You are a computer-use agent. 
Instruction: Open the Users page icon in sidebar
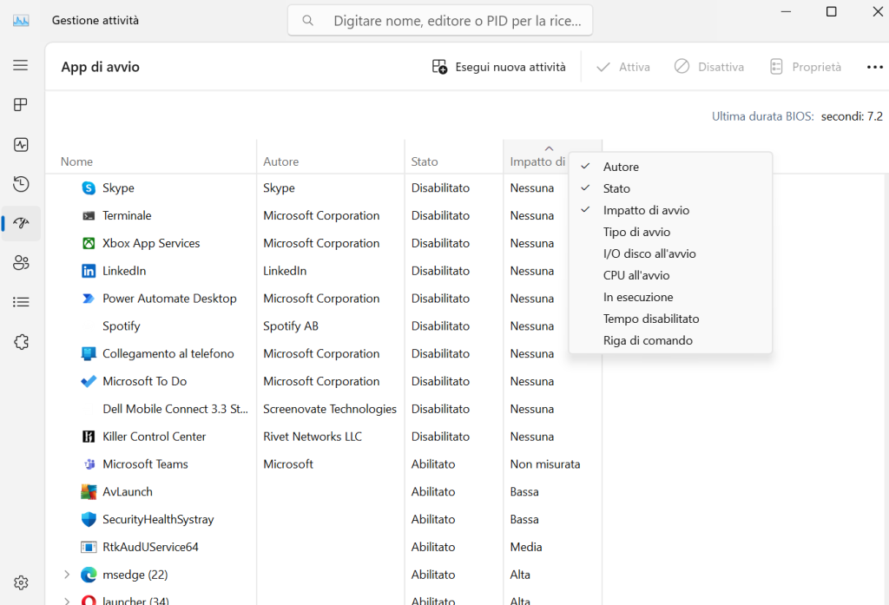[x=21, y=262]
